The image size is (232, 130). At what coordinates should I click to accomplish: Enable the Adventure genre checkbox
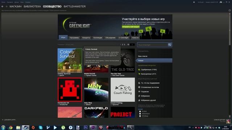point(140,114)
